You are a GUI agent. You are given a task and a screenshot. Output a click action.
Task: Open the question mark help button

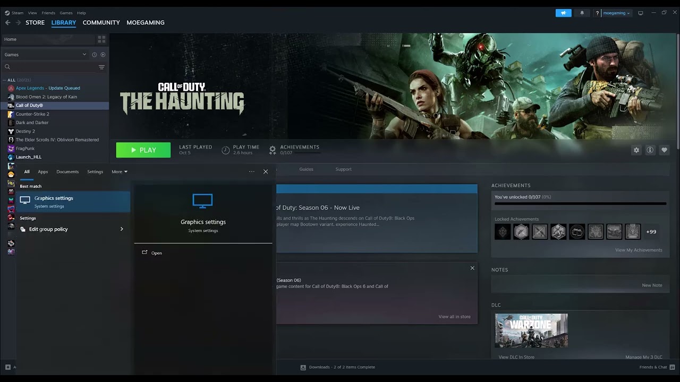click(x=597, y=13)
